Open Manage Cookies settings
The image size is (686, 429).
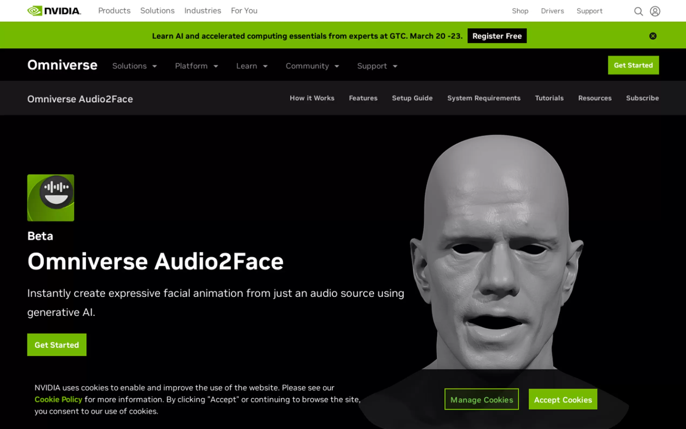coord(482,400)
